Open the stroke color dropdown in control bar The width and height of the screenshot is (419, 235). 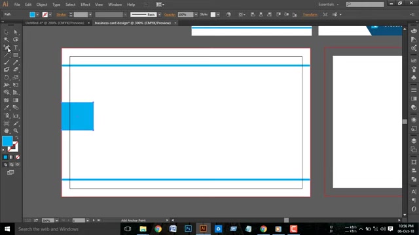(50, 14)
